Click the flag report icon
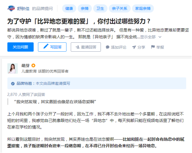This screenshot has width=192, height=153. pos(153,47)
